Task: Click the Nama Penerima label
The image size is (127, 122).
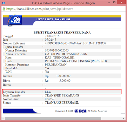Action: [x=16, y=54]
